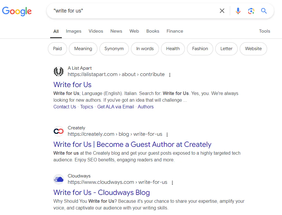The width and height of the screenshot is (282, 215).
Task: Click the A List Apart favicon
Action: (x=59, y=71)
